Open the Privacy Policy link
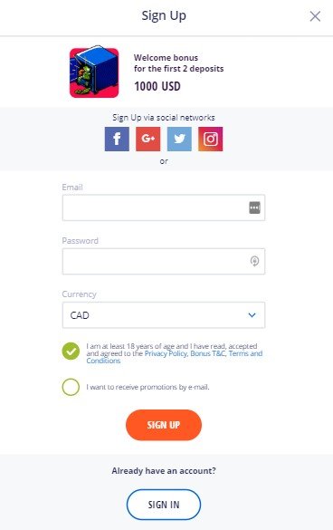 [166, 353]
